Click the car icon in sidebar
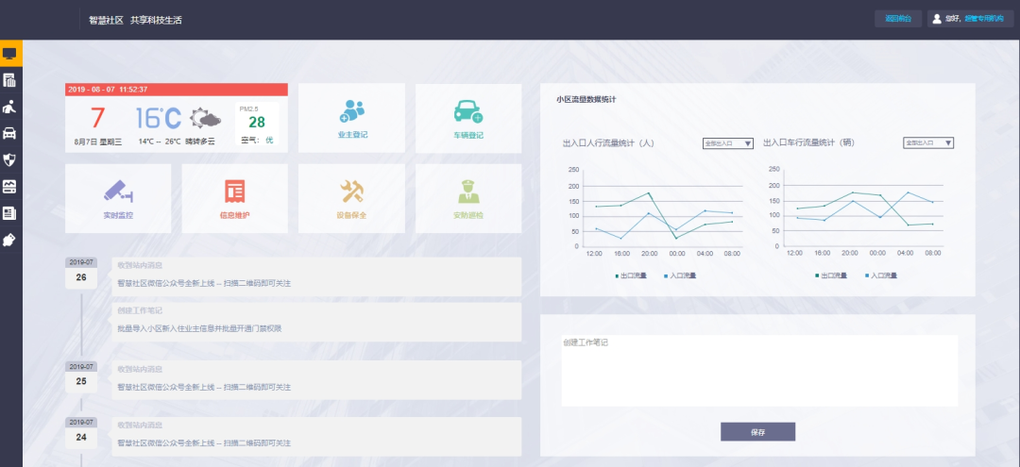This screenshot has width=1020, height=467. point(10,133)
